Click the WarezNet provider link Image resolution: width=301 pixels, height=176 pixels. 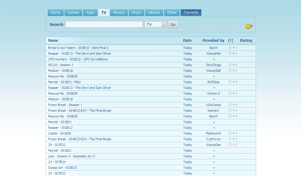[x=213, y=54]
